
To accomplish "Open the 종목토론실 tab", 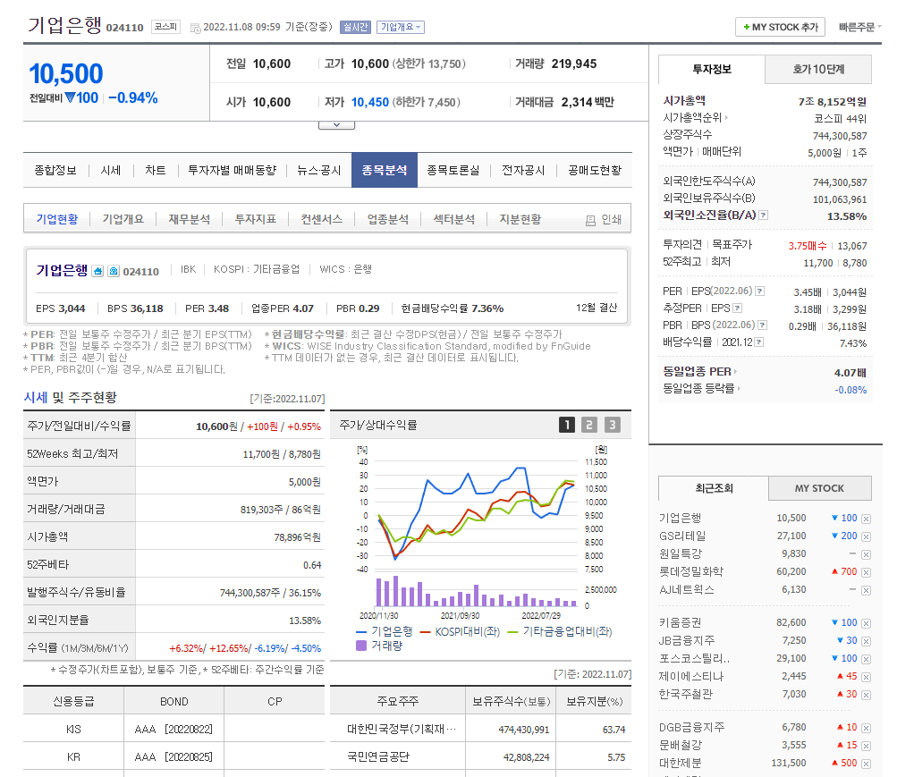I will [x=453, y=171].
